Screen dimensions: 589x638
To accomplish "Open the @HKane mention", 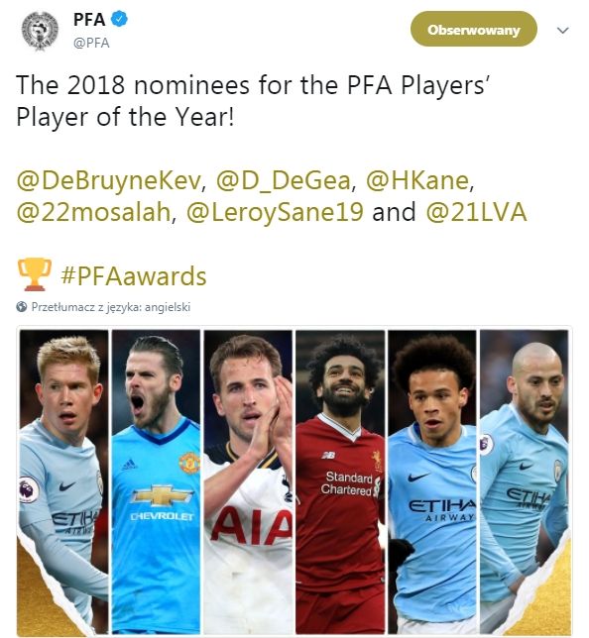I will point(417,180).
